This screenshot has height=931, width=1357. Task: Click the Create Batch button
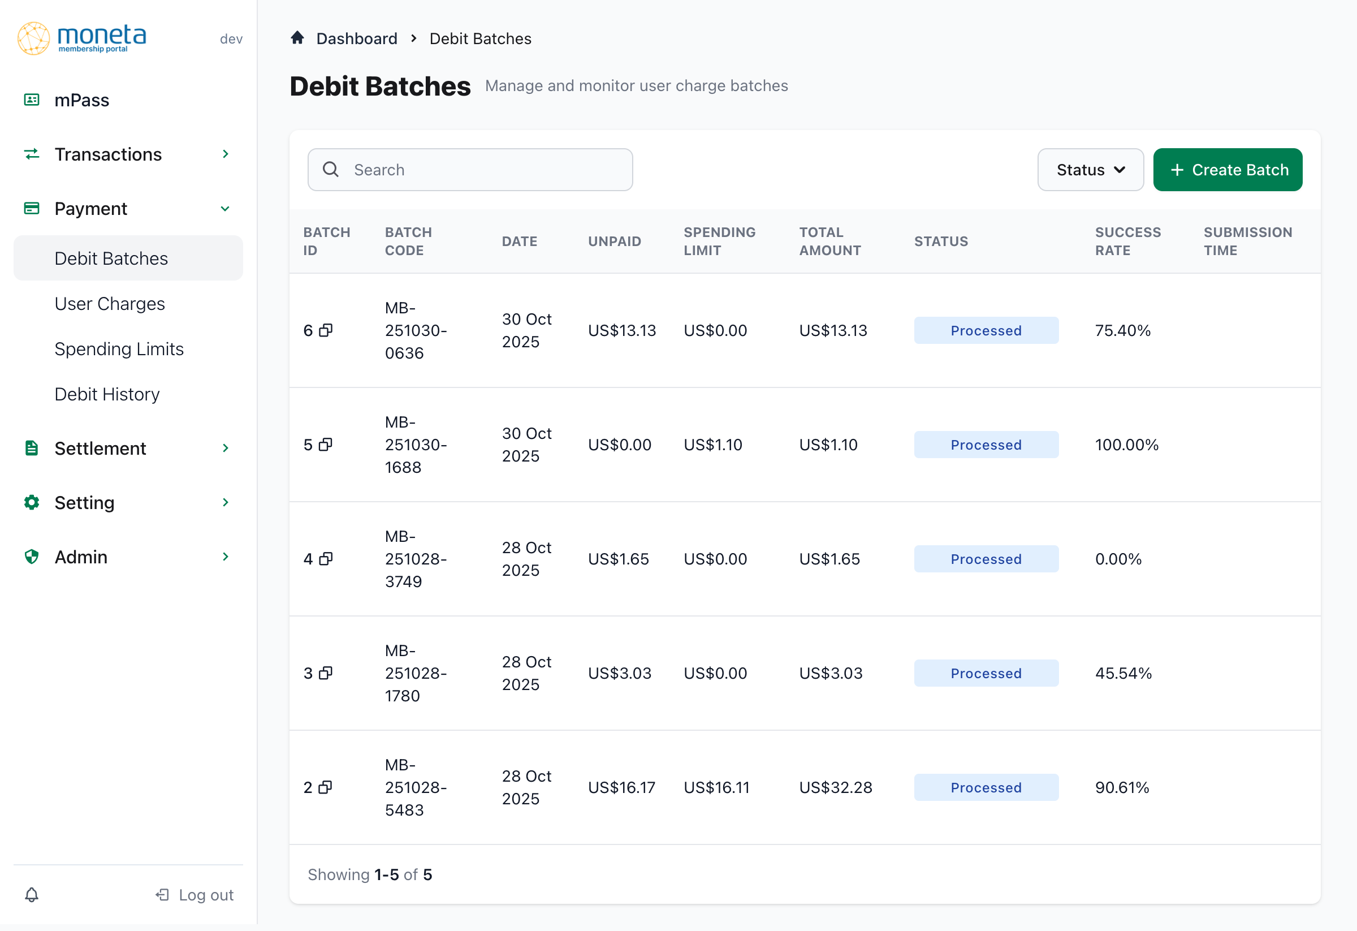1228,169
